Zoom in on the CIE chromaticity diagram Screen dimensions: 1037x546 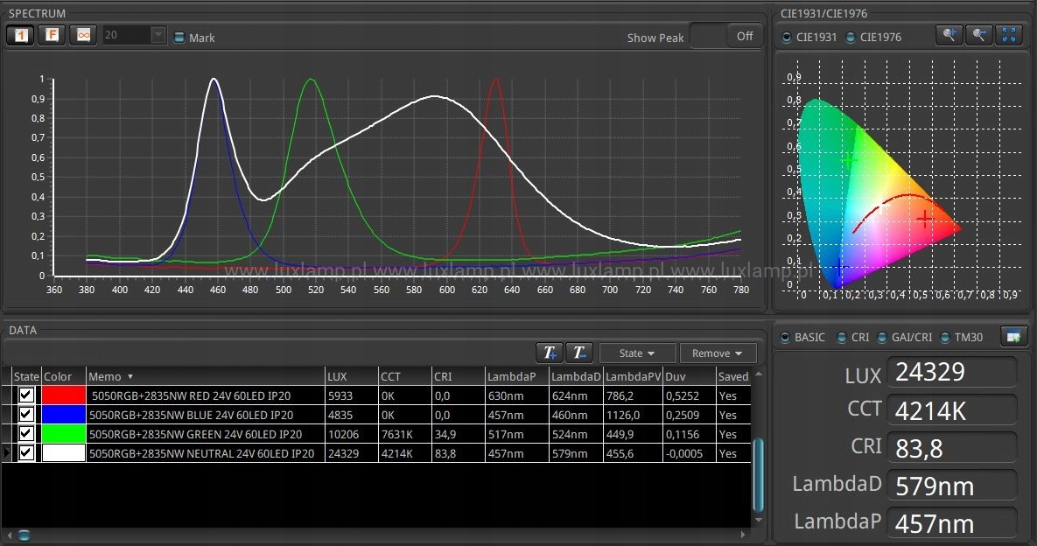(949, 36)
